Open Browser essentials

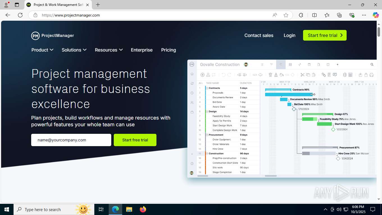352,15
